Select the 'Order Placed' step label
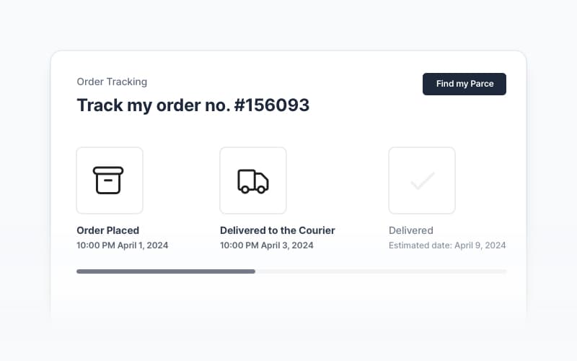Screen dimensions: 577x361 [107, 230]
